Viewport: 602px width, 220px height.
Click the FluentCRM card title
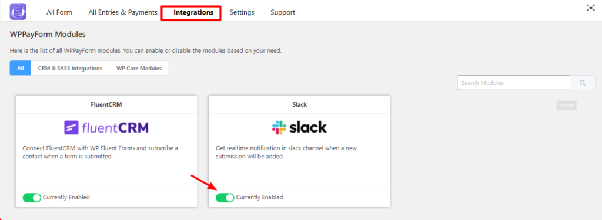point(107,104)
